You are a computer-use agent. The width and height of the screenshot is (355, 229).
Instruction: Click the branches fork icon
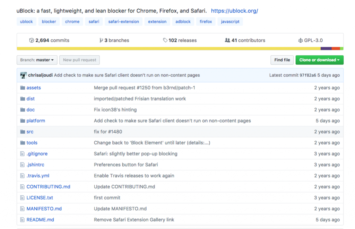coord(101,41)
